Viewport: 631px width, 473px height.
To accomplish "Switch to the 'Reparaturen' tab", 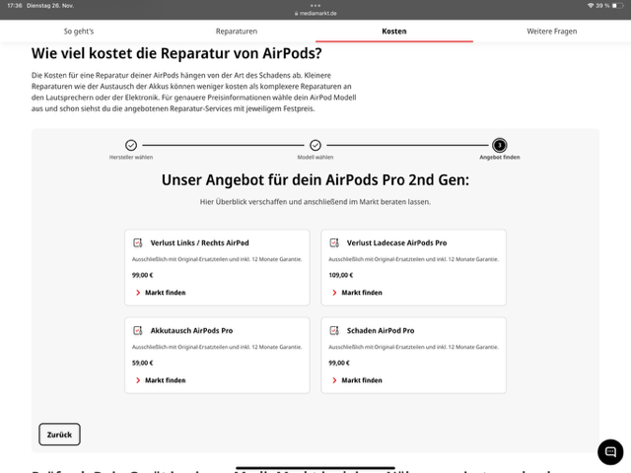I will coord(237,32).
